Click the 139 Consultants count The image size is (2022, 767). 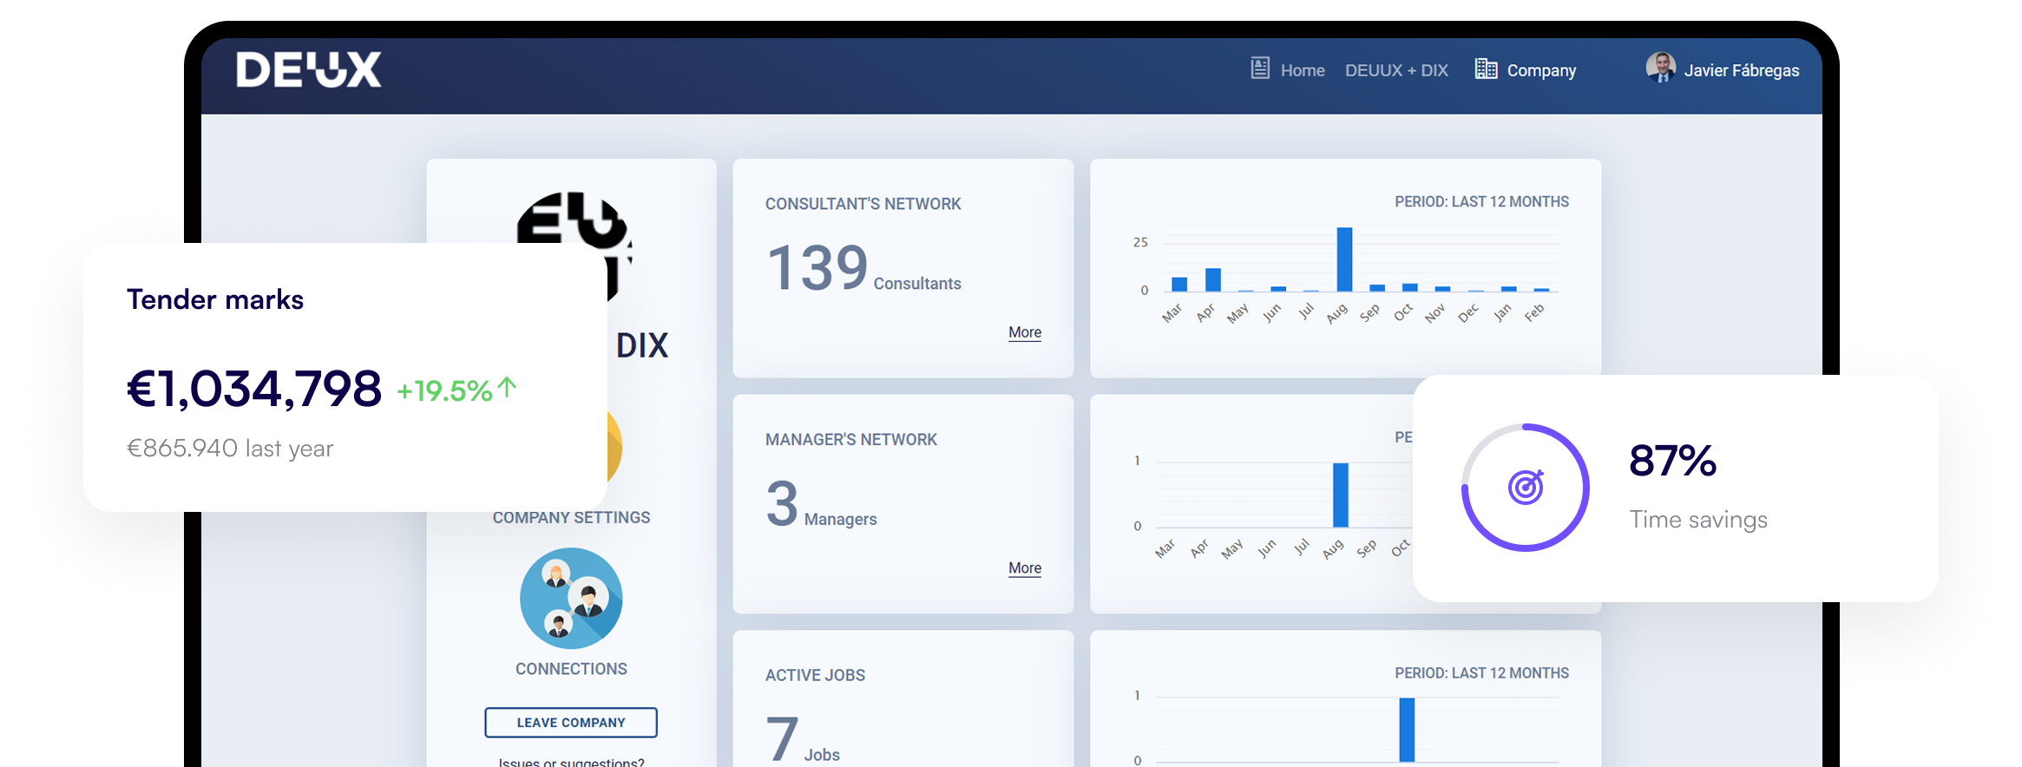pyautogui.click(x=863, y=268)
